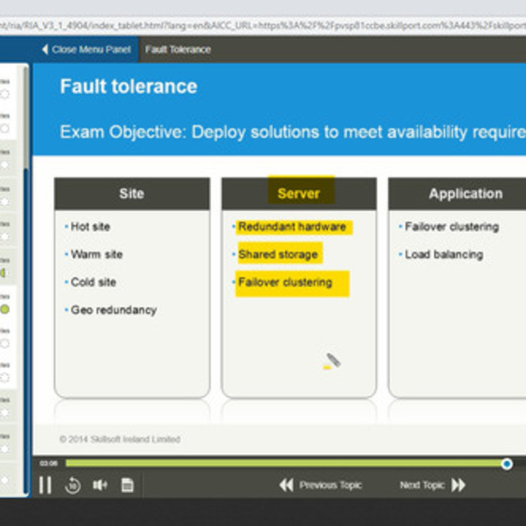Open the transcript notes icon
The height and width of the screenshot is (526, 526).
[128, 485]
